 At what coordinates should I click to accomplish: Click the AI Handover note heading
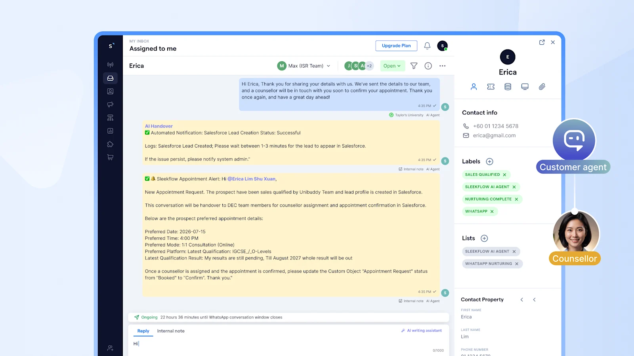click(159, 126)
